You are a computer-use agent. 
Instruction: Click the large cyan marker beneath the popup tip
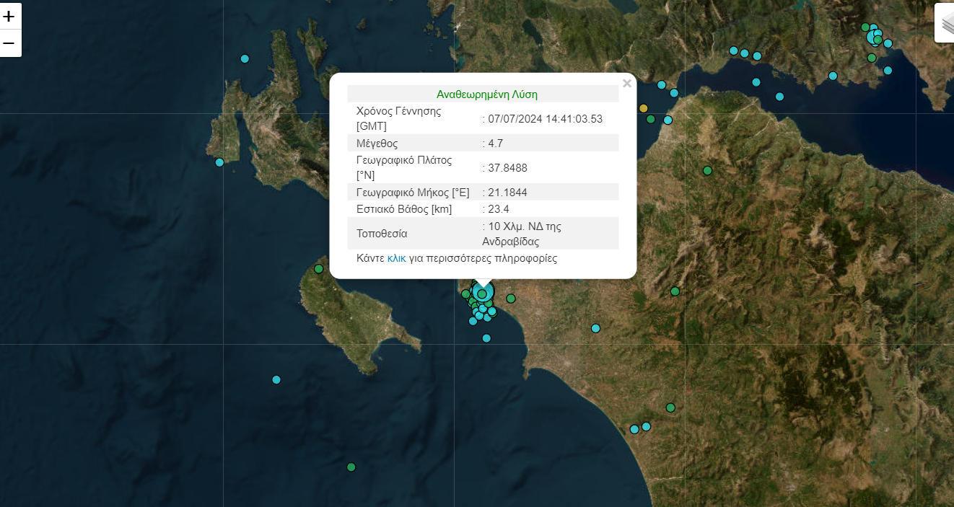pyautogui.click(x=483, y=293)
